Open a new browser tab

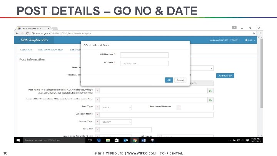click(55, 29)
